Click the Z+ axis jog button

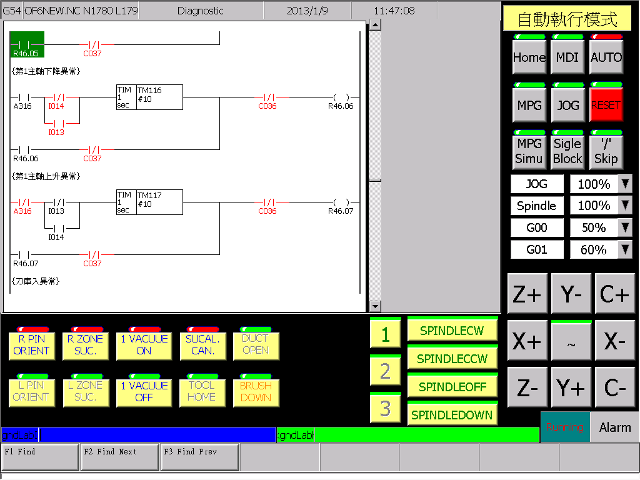click(x=527, y=294)
